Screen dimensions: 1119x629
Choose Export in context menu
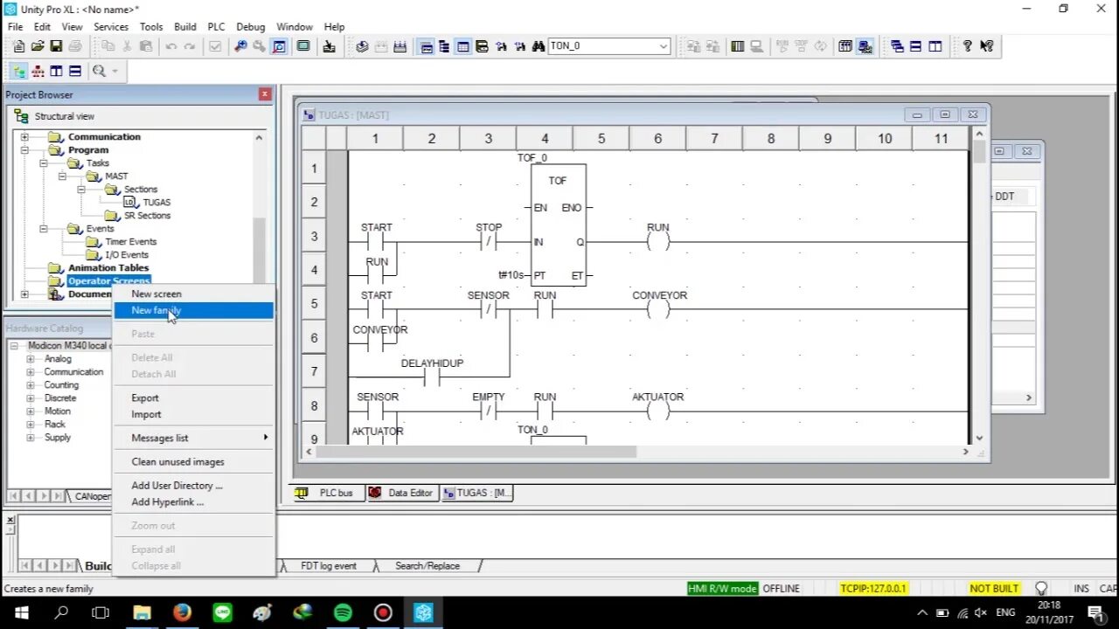[194, 398]
